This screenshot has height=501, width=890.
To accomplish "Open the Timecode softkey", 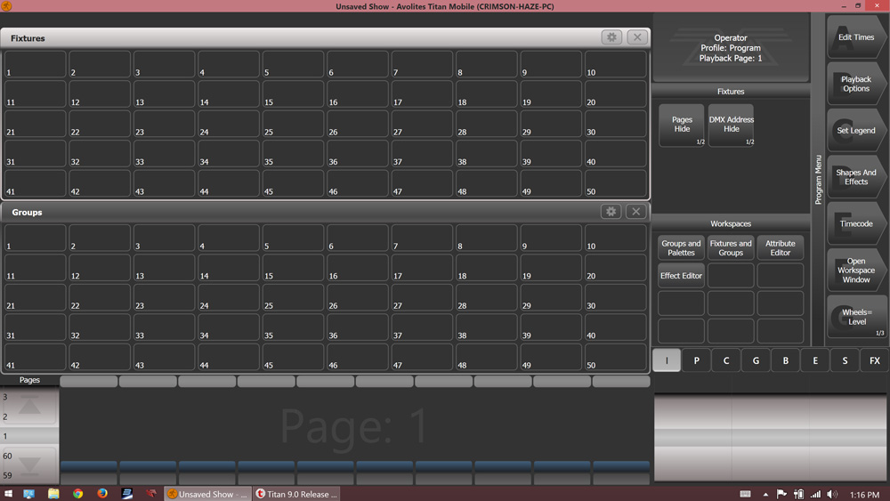I will (856, 223).
